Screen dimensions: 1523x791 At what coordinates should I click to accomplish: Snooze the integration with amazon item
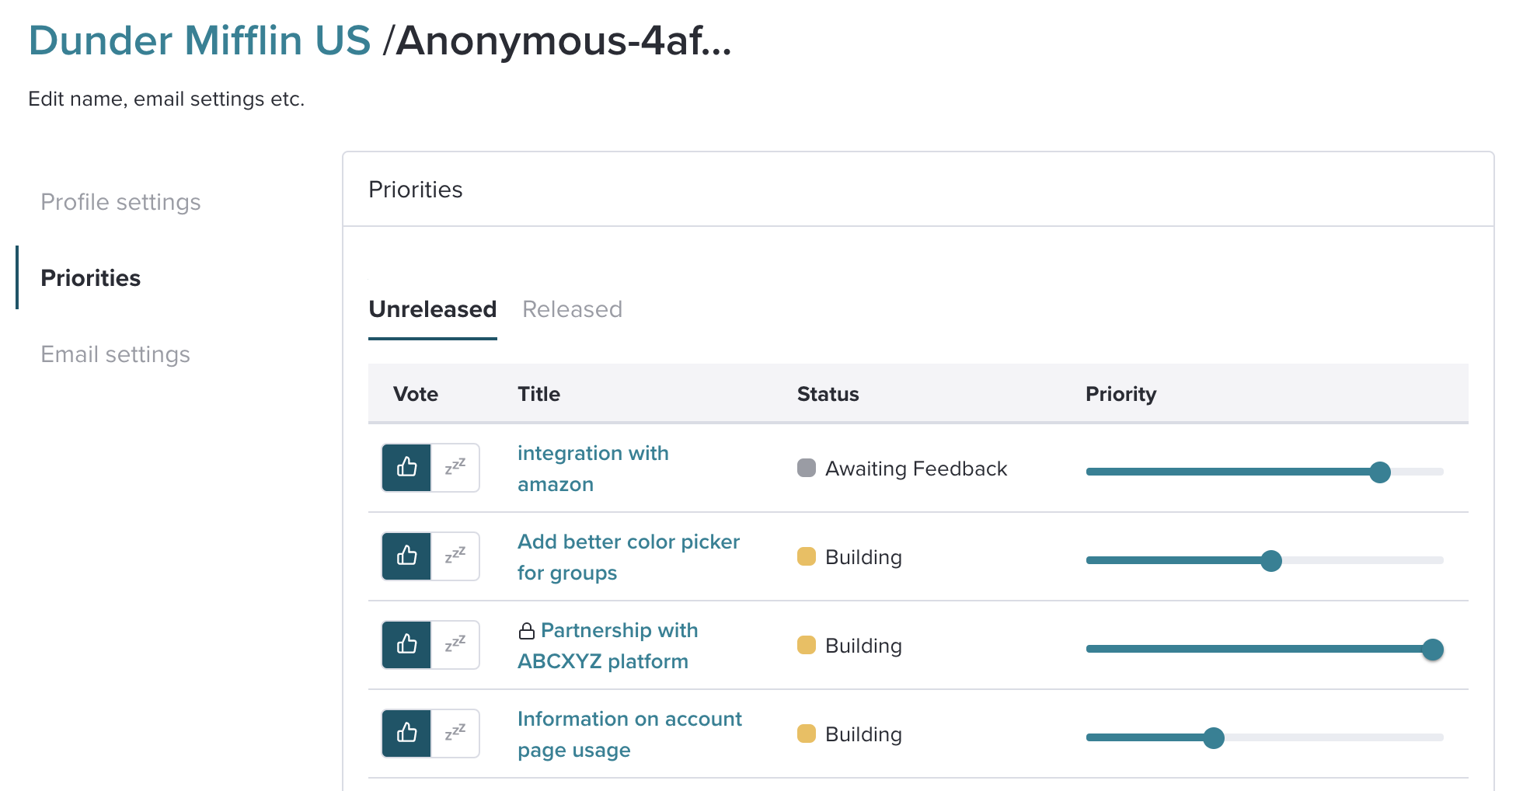tap(455, 468)
